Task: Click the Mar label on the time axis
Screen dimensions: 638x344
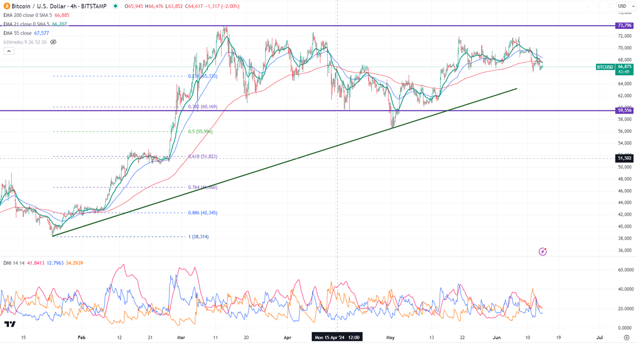Action: 182,337
